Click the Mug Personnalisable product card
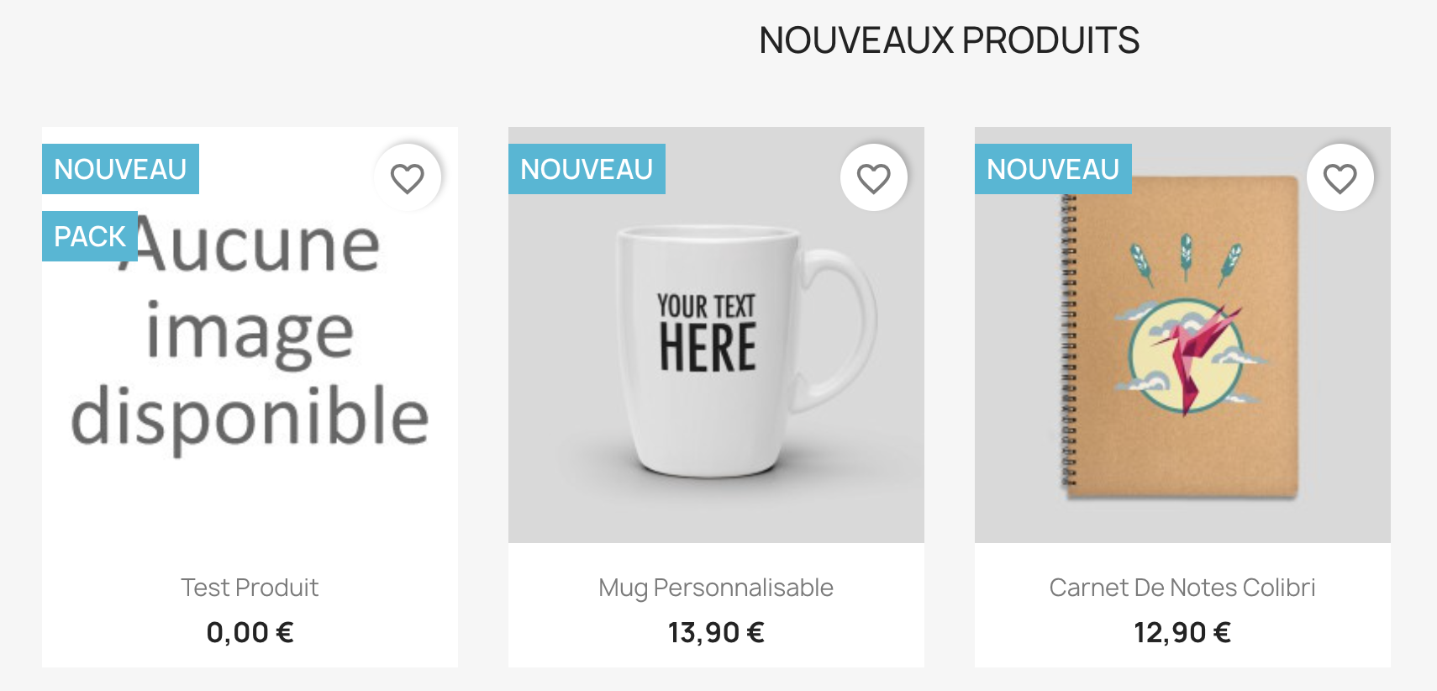1437x691 pixels. tap(715, 395)
